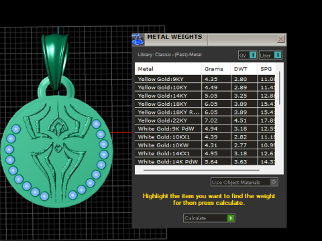Select the Yellow Gold:10KY row
322x241 pixels.
[205, 88]
